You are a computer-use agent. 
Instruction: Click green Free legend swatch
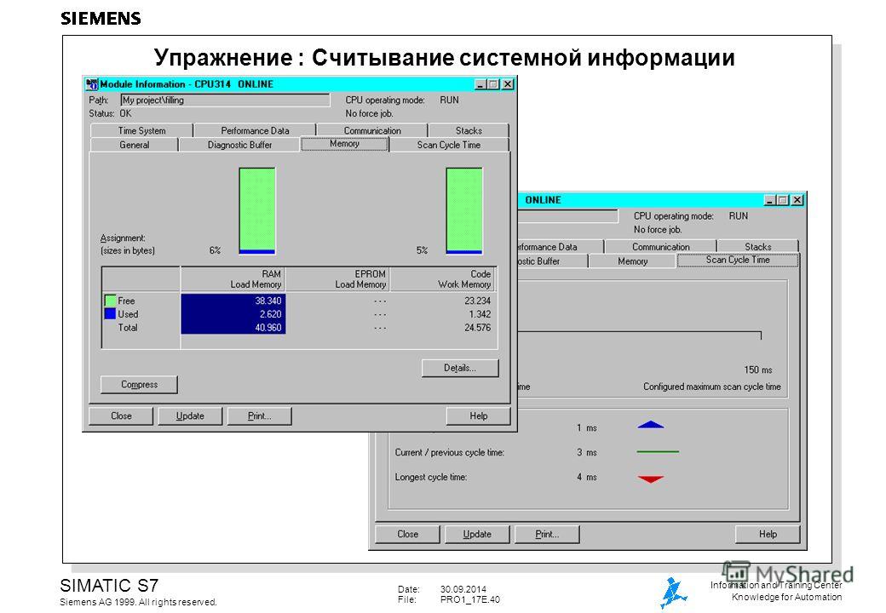[x=110, y=301]
